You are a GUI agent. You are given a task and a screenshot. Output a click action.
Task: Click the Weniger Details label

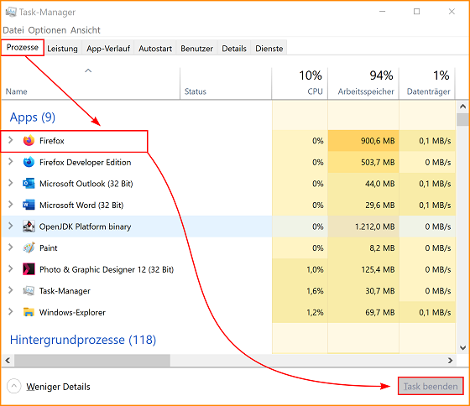point(58,387)
